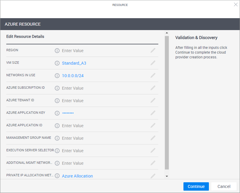Click the Region Enter Value field
240x193 pixels.
(x=73, y=51)
